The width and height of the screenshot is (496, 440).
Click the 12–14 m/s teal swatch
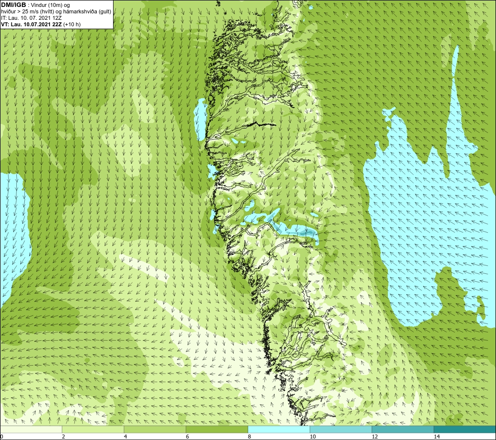click(403, 430)
